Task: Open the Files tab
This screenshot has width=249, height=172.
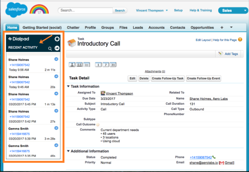Action: click(123, 28)
